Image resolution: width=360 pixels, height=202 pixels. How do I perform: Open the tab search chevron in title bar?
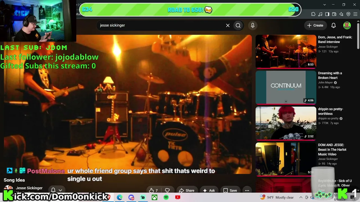[x=325, y=4]
